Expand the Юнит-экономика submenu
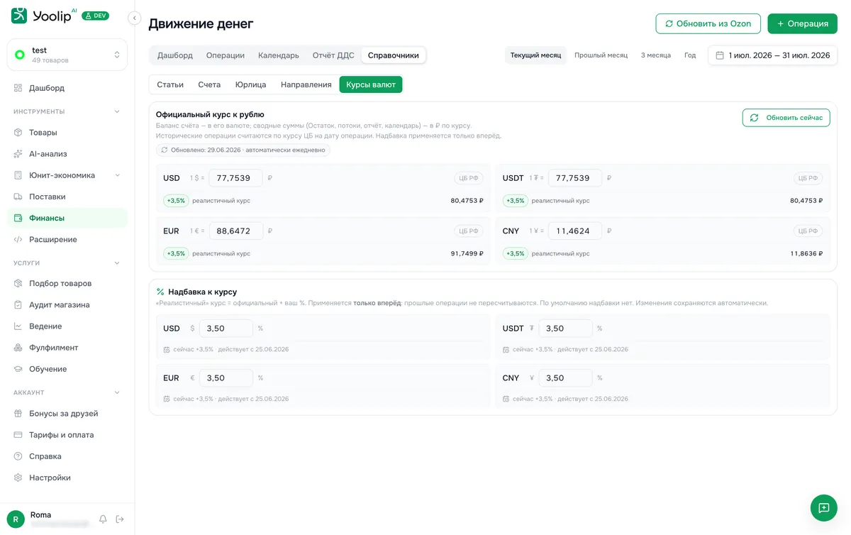The height and width of the screenshot is (535, 851). click(117, 175)
